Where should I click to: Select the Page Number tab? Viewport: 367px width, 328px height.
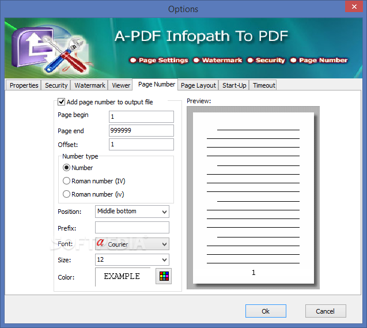pyautogui.click(x=156, y=84)
